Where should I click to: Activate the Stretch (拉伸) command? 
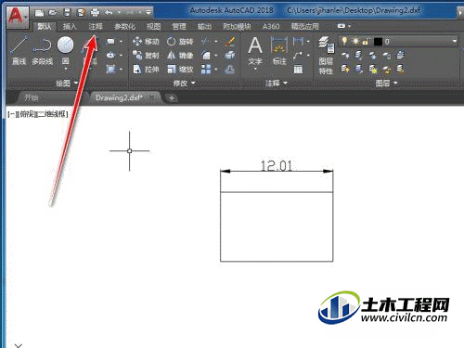tap(146, 69)
